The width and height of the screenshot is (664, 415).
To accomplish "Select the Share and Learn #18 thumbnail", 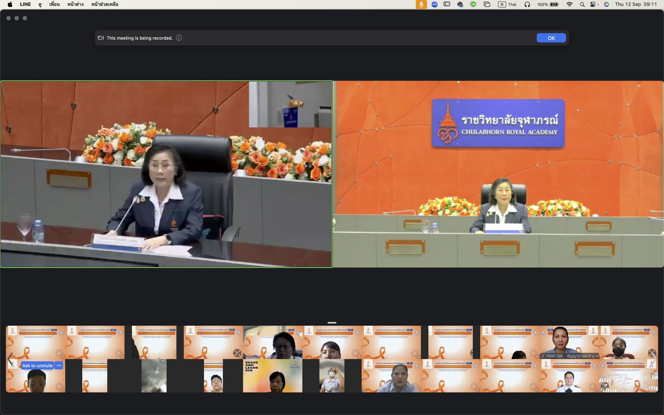I will coord(272,376).
